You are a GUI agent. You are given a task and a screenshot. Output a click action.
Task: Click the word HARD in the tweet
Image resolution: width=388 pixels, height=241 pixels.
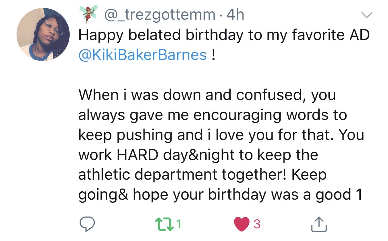click(x=137, y=155)
